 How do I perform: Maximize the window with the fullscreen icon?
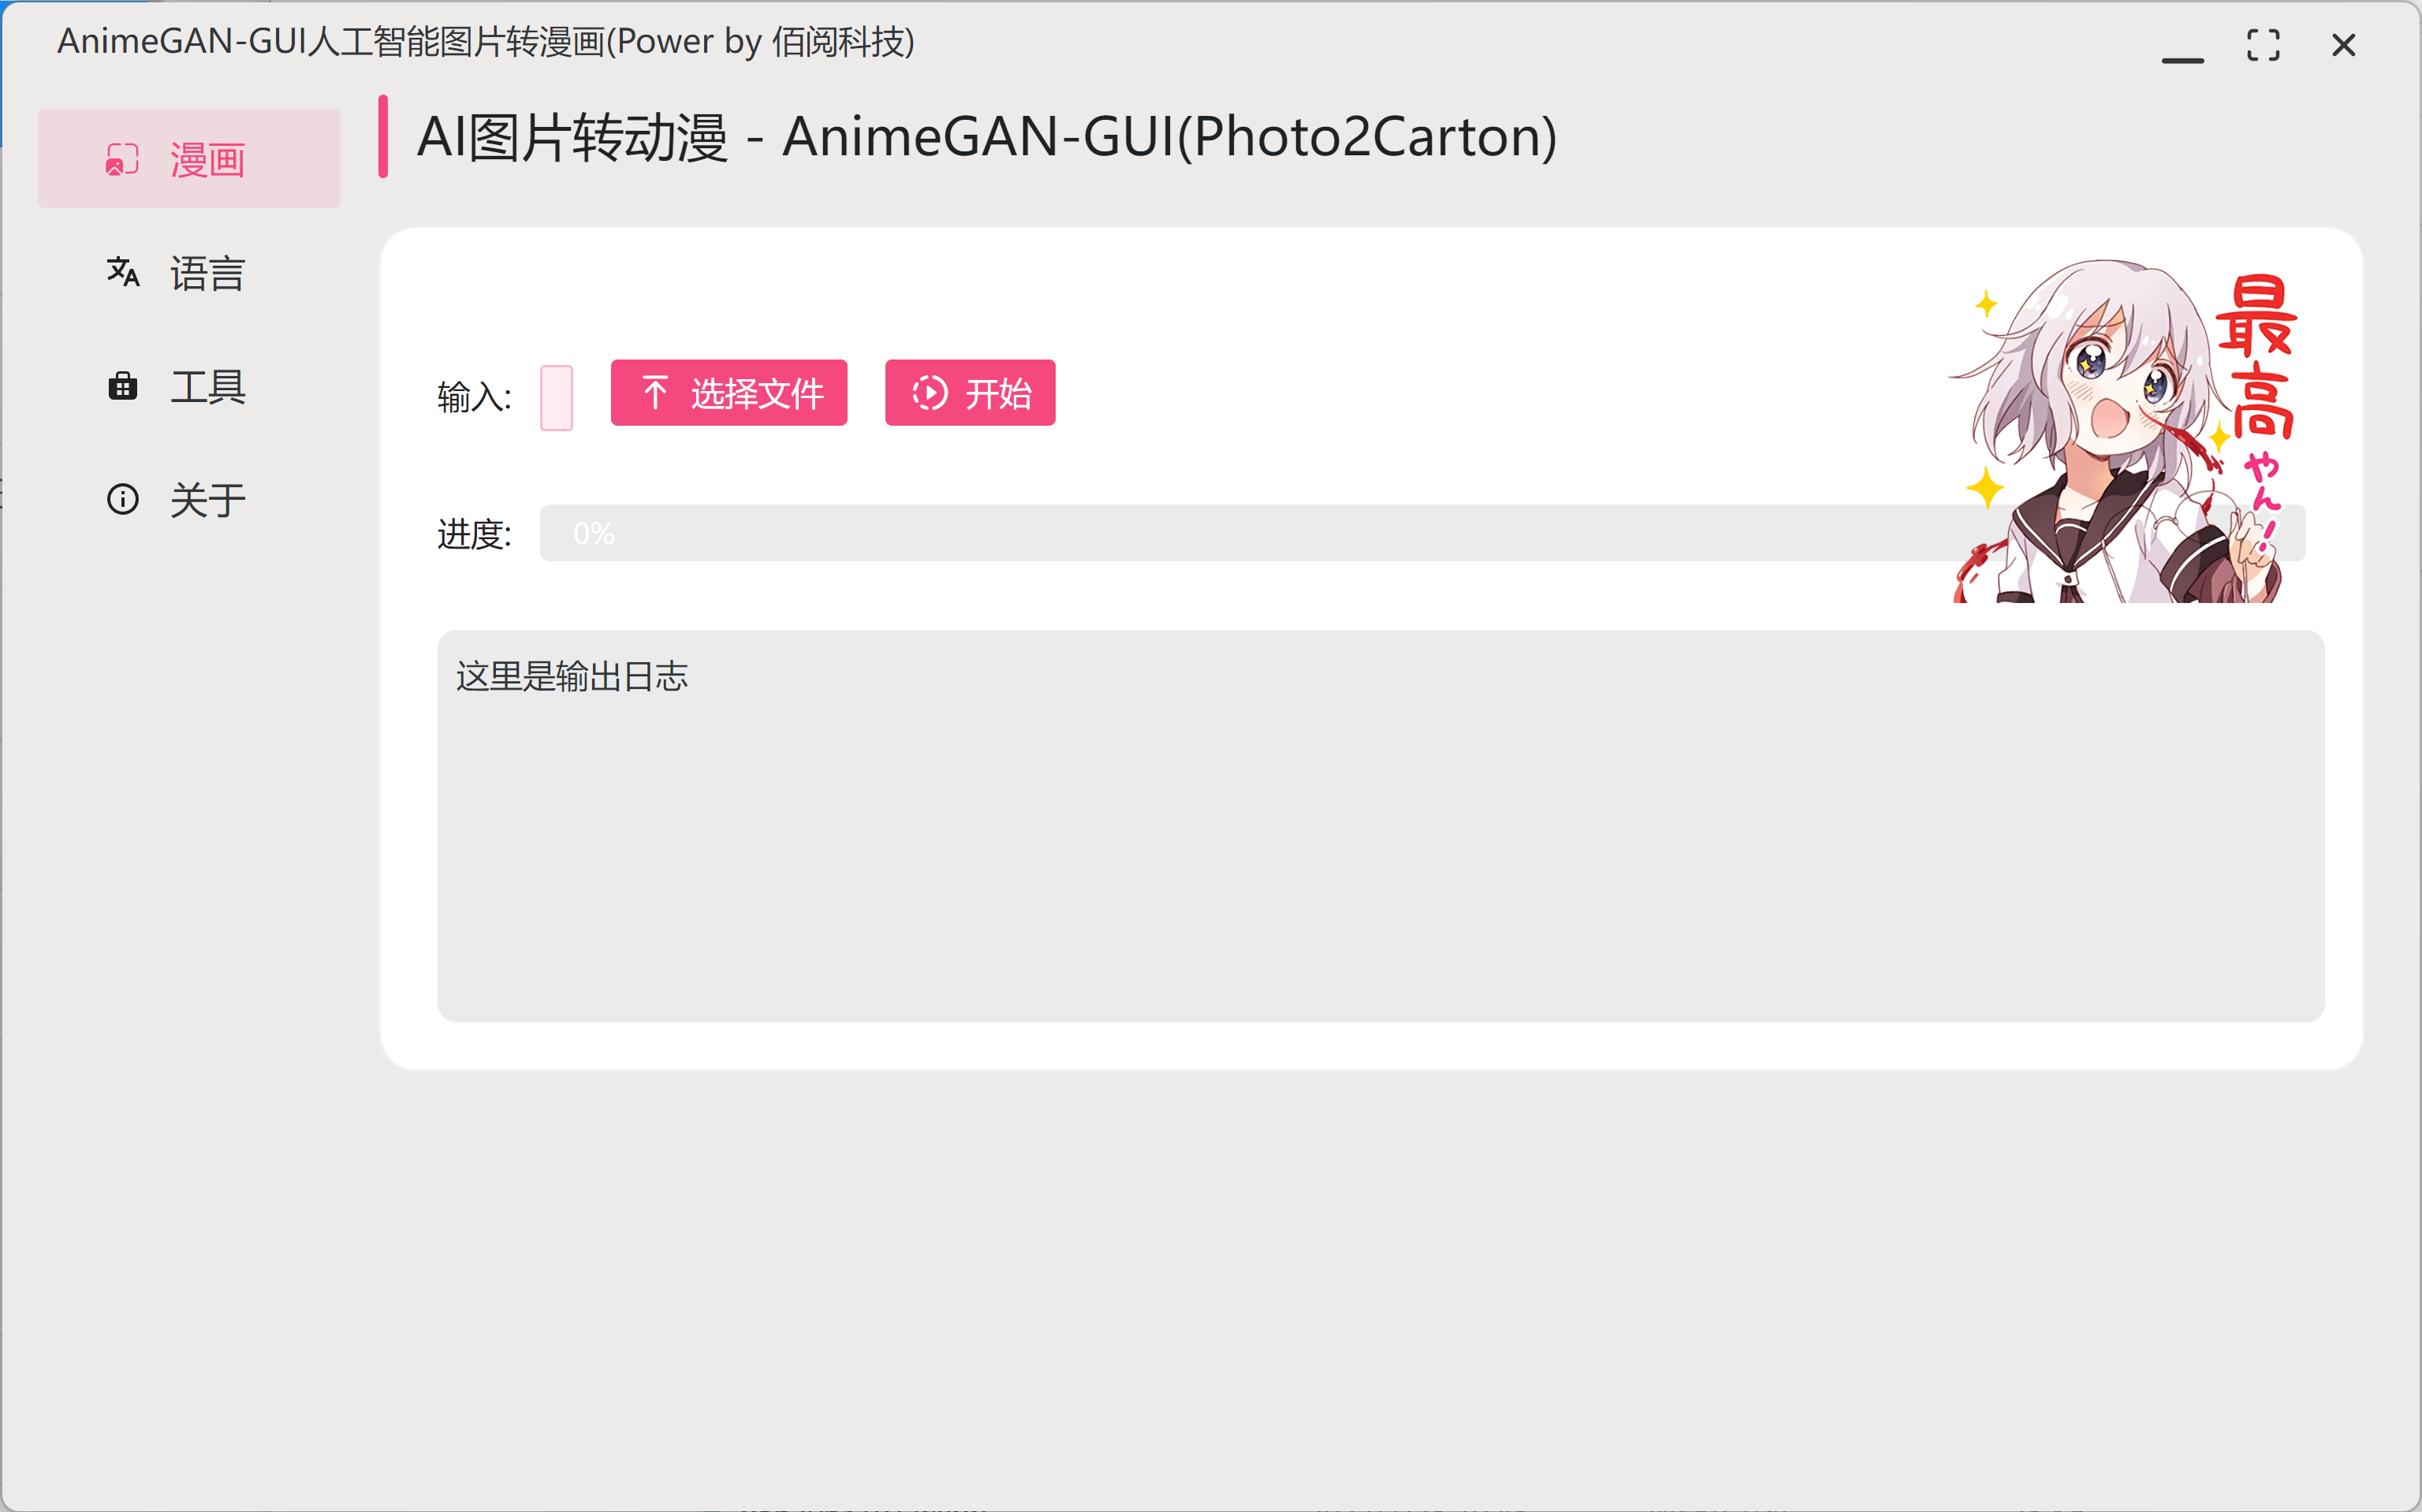(x=2263, y=45)
